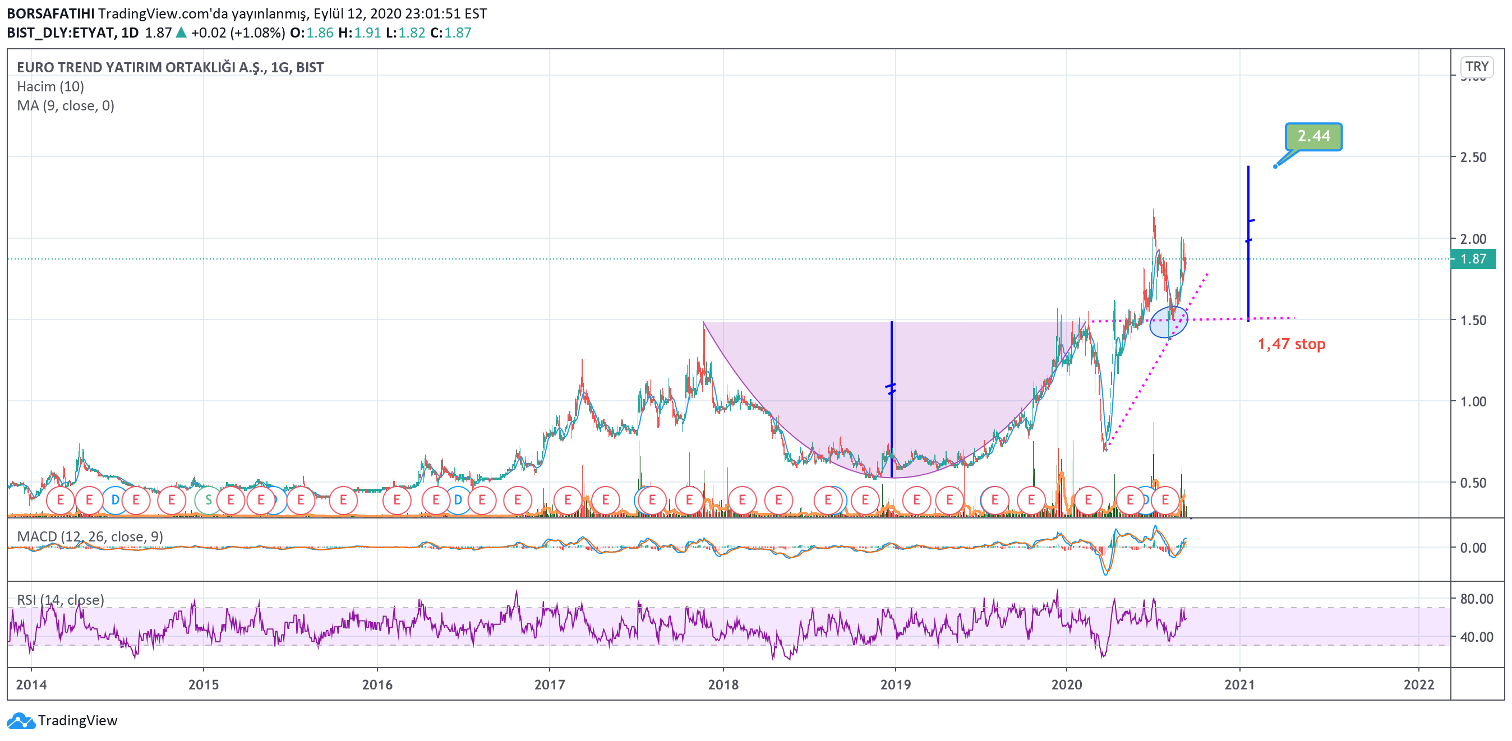The height and width of the screenshot is (741, 1512).
Task: Click the 2019 label on time axis
Action: click(895, 684)
